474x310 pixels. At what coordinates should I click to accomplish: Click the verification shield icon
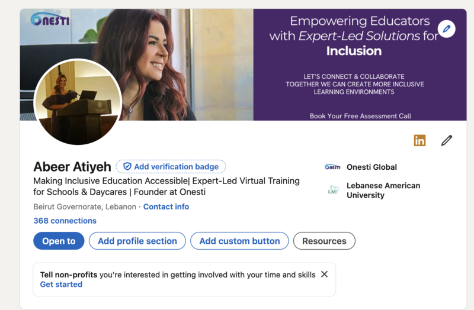(127, 166)
